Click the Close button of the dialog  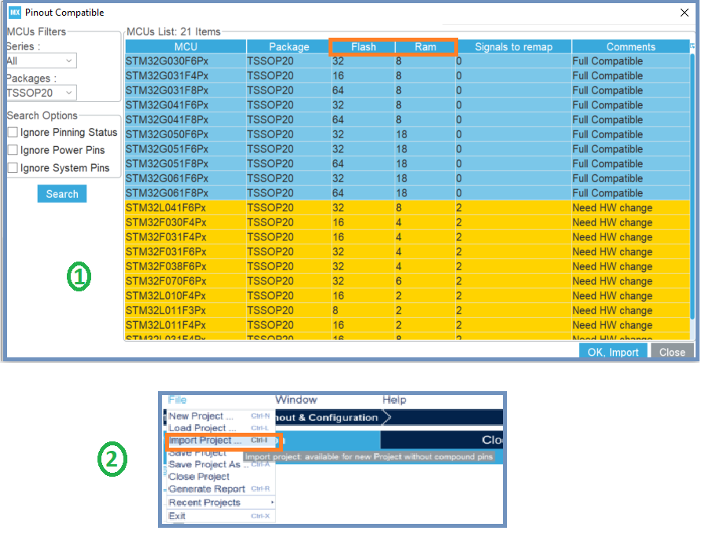[672, 352]
